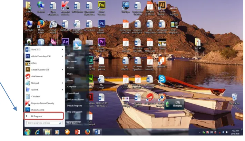Launch the Adobe Premiere desktop shortcut
245x141 pixels.
click(x=101, y=45)
